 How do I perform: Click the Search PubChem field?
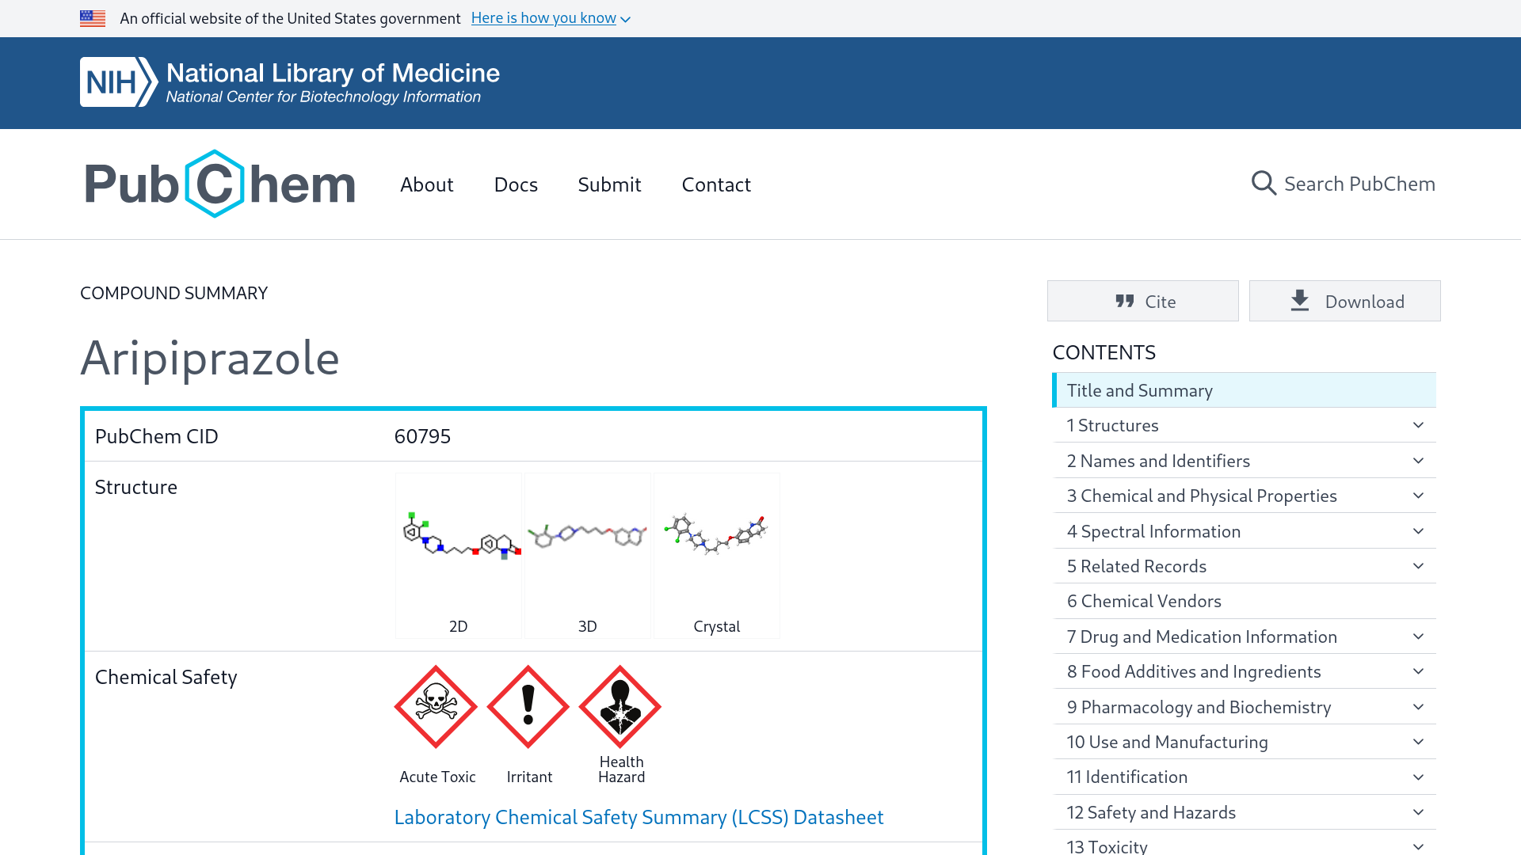pos(1359,184)
